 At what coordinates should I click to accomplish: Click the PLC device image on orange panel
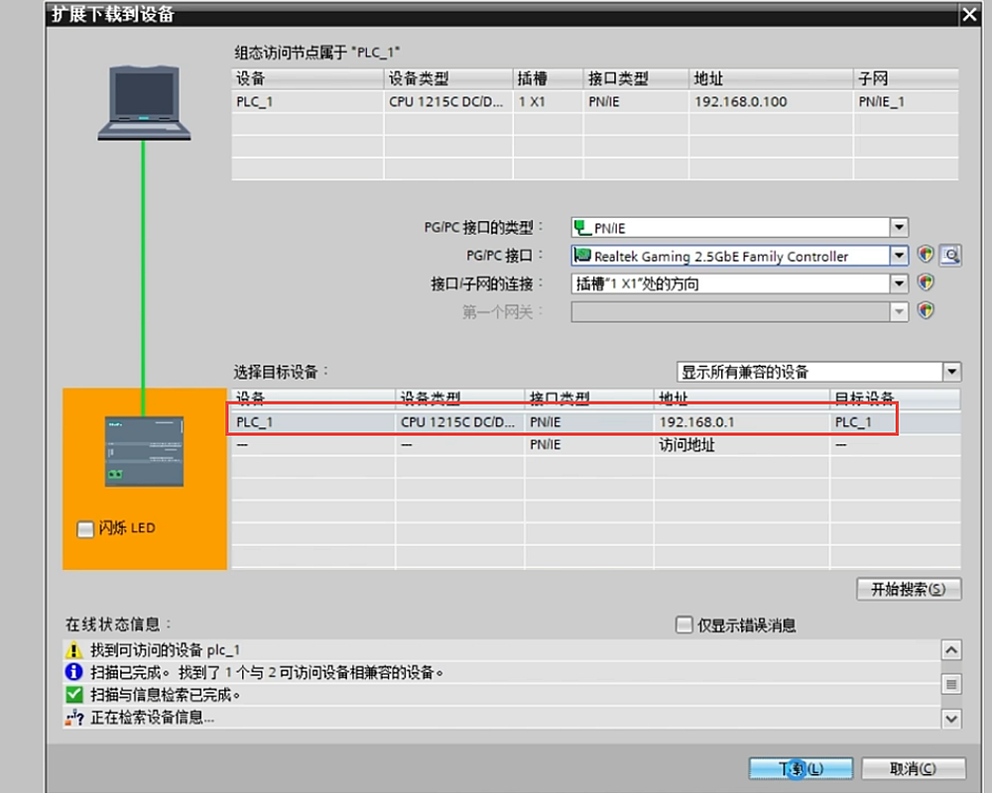(144, 451)
